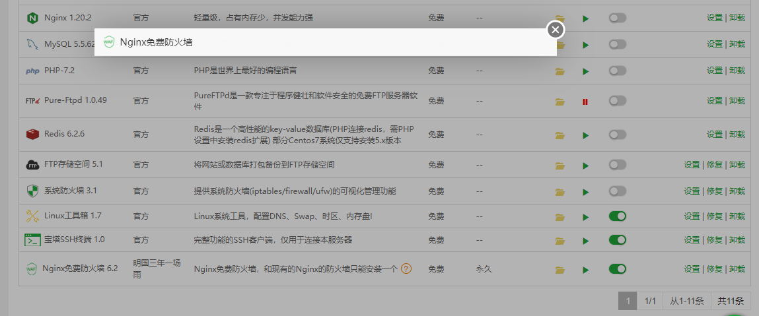Click the Linux工具箱 wrench icon
Image resolution: width=759 pixels, height=316 pixels.
point(32,216)
